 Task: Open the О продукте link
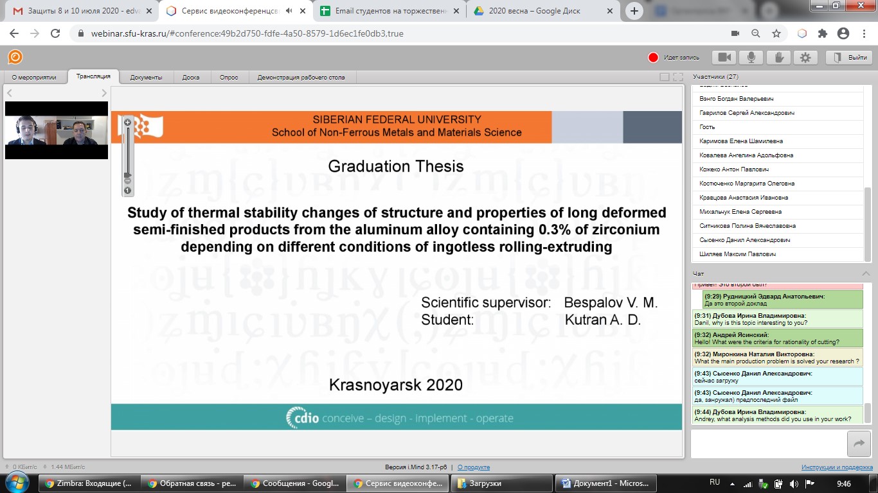pyautogui.click(x=472, y=467)
